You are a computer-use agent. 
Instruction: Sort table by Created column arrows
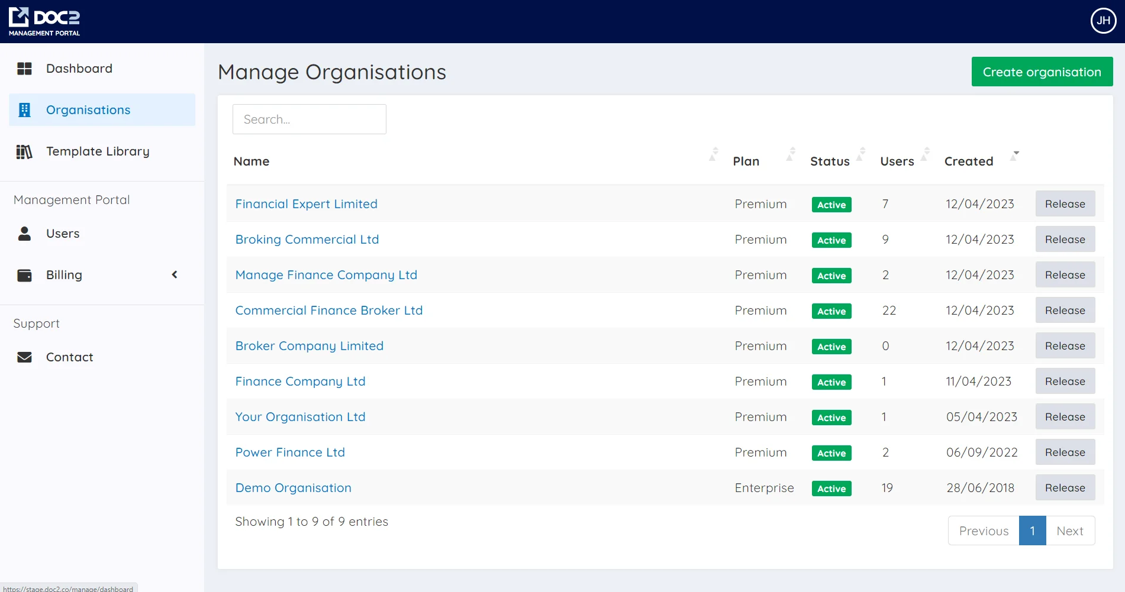pyautogui.click(x=1016, y=154)
